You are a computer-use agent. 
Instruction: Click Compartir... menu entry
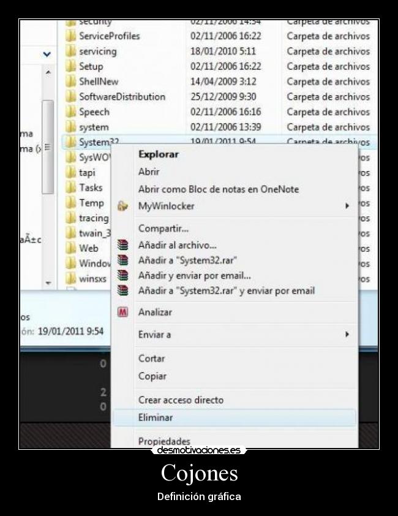point(163,229)
